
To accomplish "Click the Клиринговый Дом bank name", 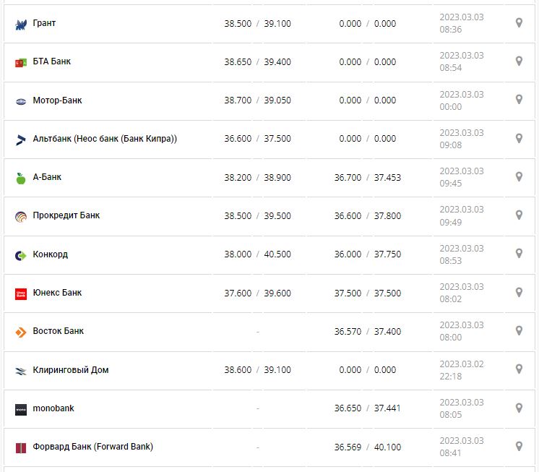I will 71,369.
